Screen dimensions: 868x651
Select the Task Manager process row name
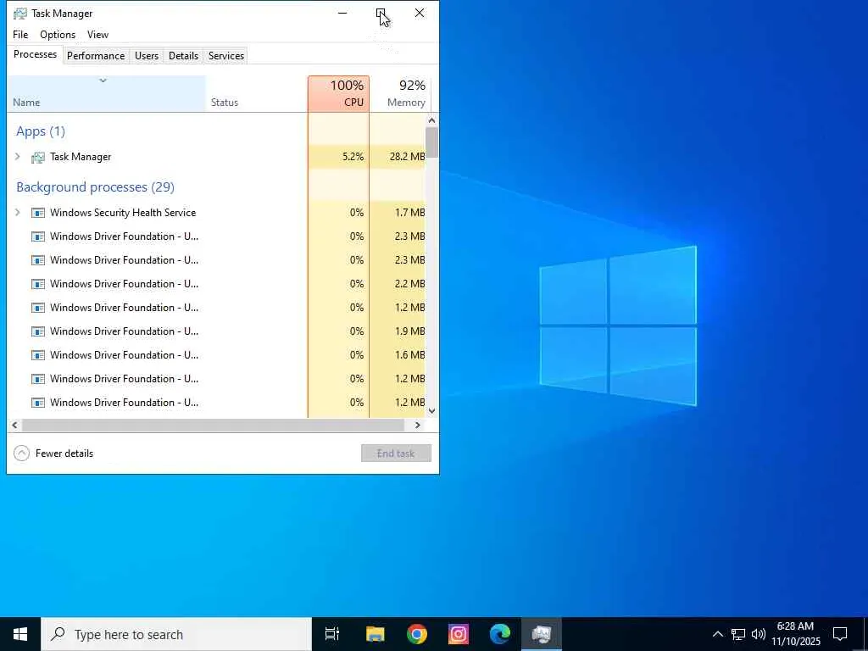click(81, 157)
